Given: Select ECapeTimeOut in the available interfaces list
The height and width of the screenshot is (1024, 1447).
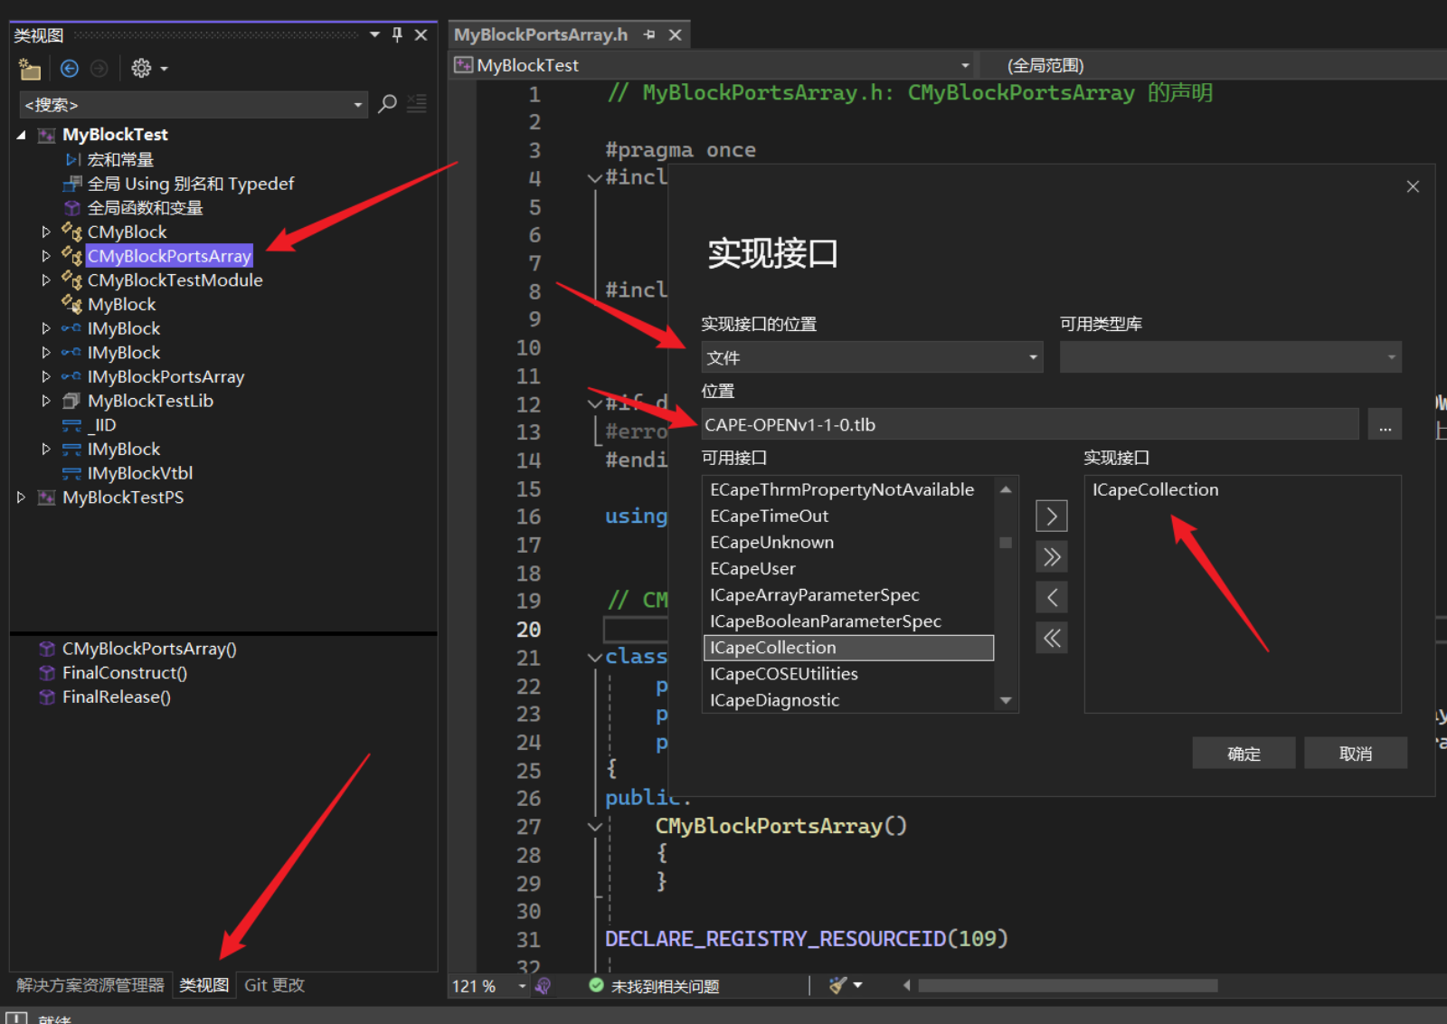Looking at the screenshot, I should [x=769, y=517].
